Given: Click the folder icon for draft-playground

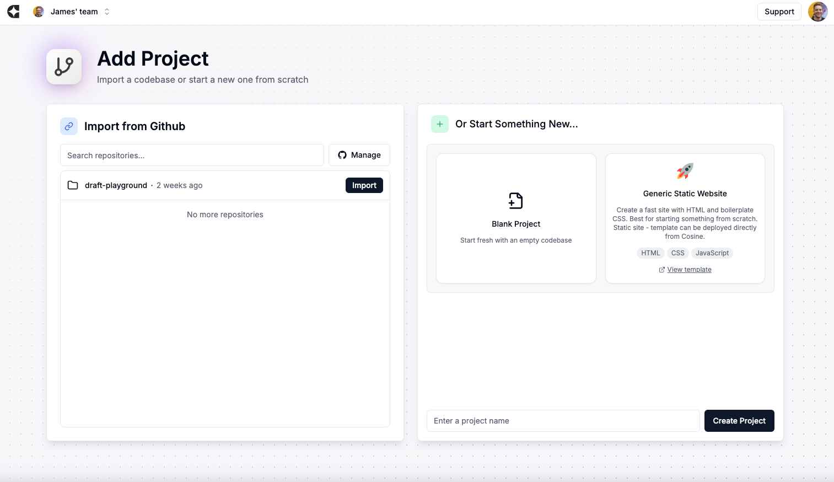Looking at the screenshot, I should [x=73, y=185].
